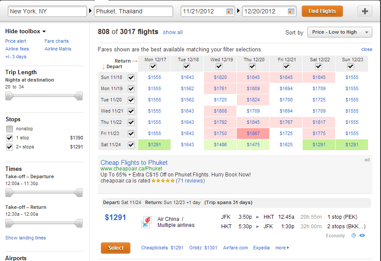Open the Cheaptickets $1291 link

click(162, 248)
